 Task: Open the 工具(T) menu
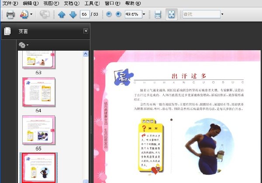click(x=92, y=3)
